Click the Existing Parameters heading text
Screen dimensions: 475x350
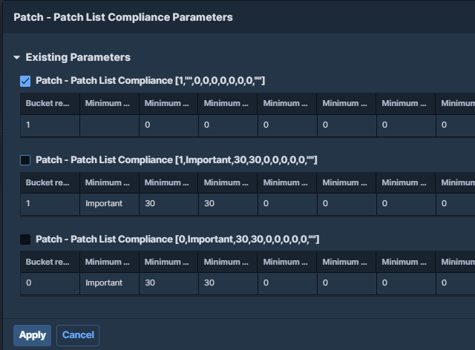pos(78,58)
